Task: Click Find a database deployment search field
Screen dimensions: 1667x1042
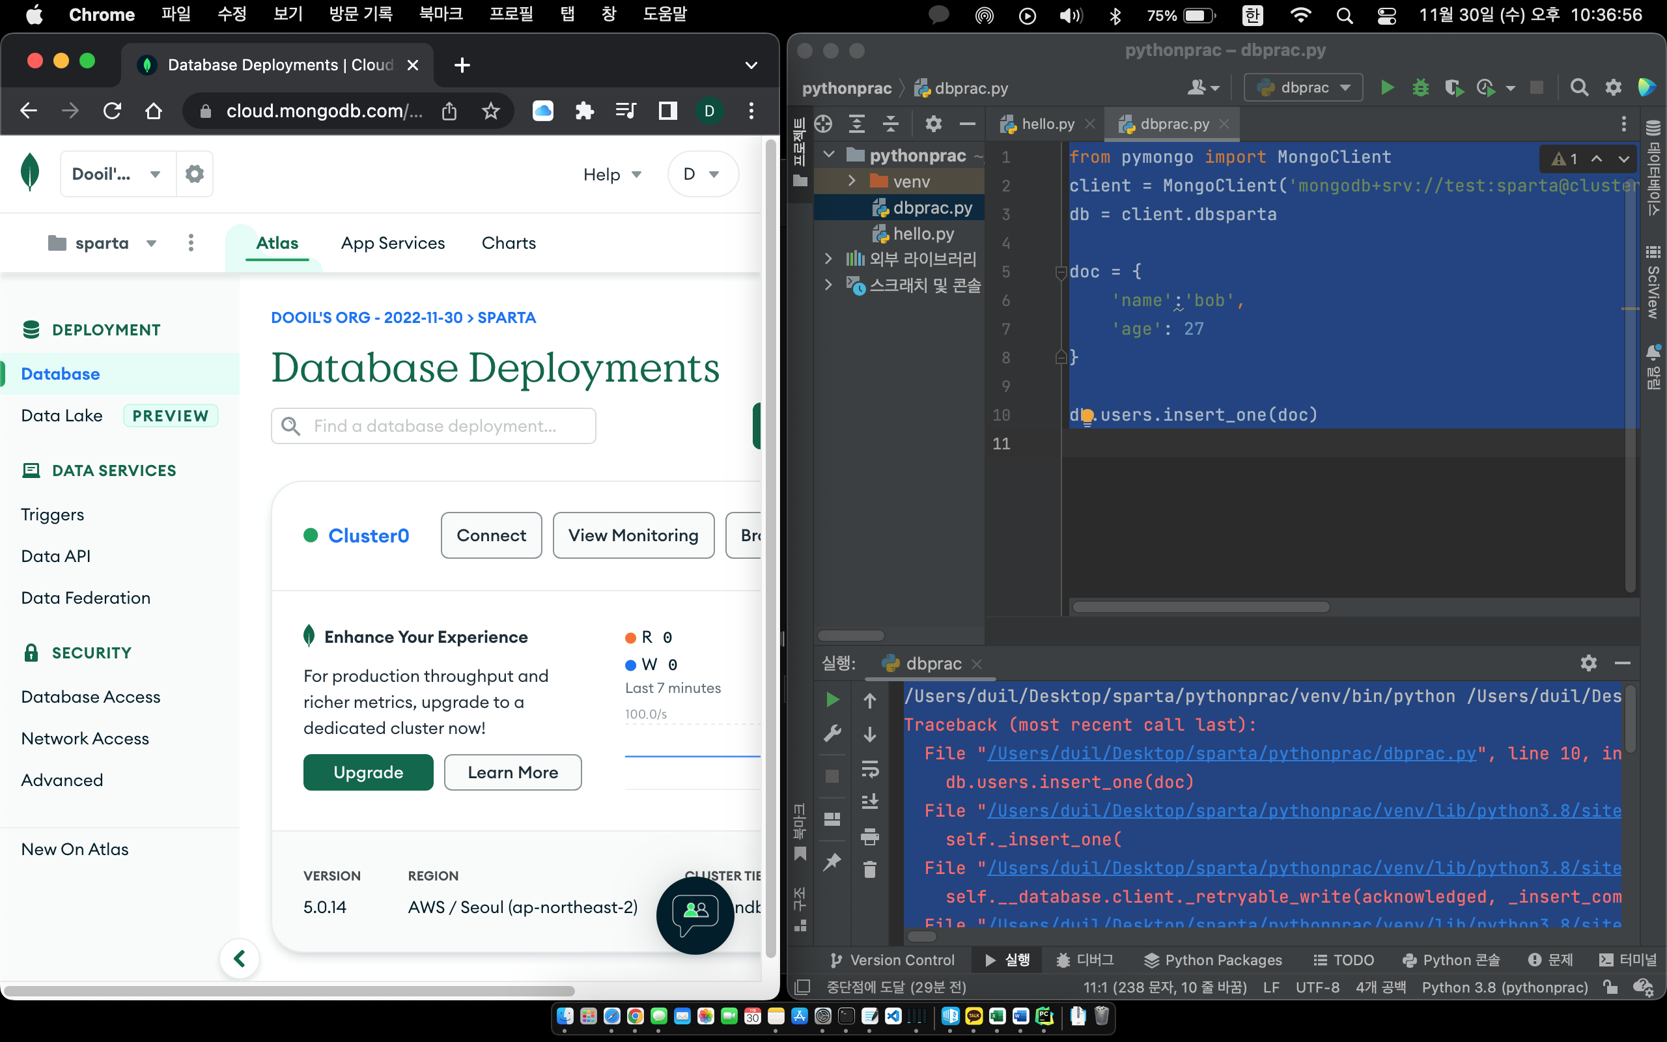Action: pyautogui.click(x=433, y=426)
